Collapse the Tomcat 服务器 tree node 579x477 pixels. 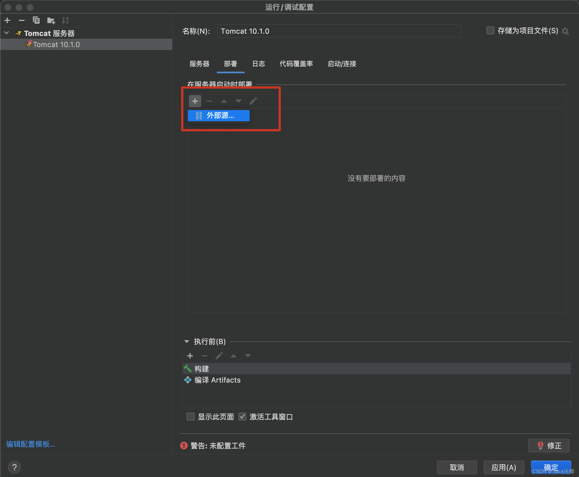coord(7,33)
